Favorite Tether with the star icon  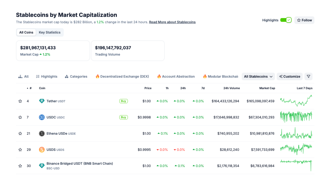click(x=20, y=101)
